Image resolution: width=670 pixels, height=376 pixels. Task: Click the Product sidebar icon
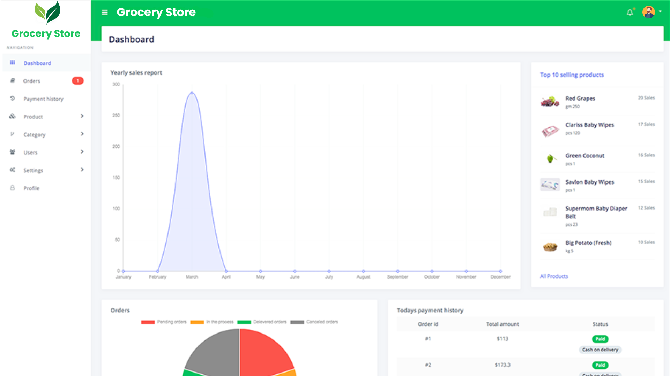point(13,116)
